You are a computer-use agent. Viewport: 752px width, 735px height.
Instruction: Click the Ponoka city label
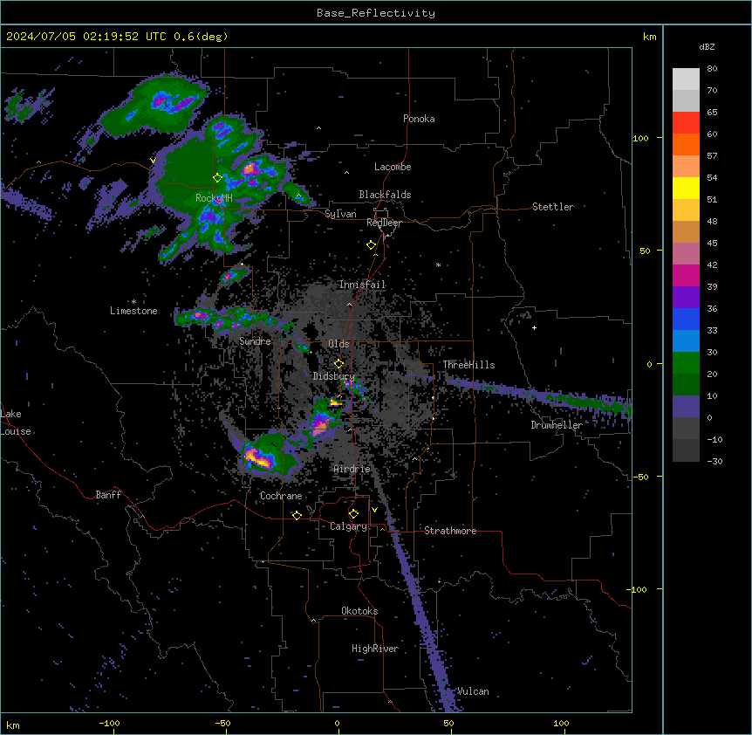point(419,119)
